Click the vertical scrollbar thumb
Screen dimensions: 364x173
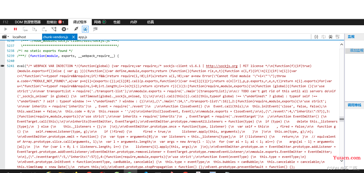pos(342,119)
